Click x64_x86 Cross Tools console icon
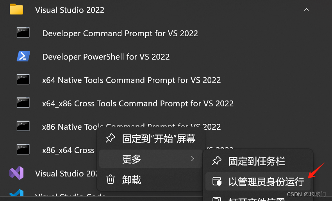 point(23,102)
